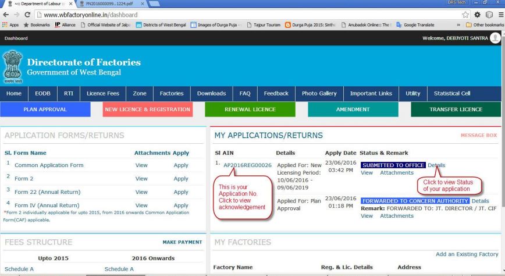Click View for the Plan Approval application

click(367, 216)
